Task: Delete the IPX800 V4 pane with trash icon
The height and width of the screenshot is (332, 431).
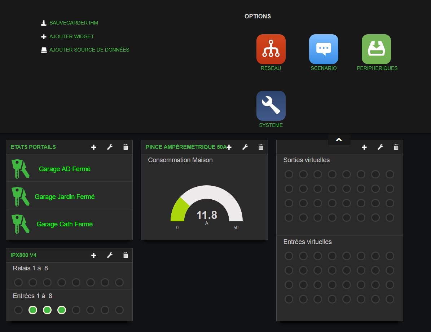Action: click(126, 255)
